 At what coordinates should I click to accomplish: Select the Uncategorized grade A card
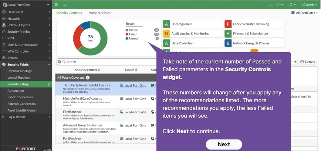193,24
